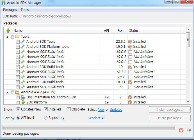Click the Updates link
The height and width of the screenshot is (140, 194).
coord(116,110)
